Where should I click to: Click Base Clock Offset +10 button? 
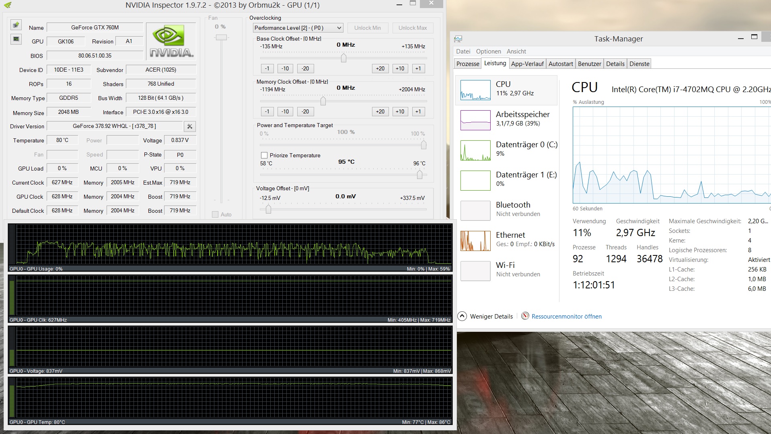400,68
